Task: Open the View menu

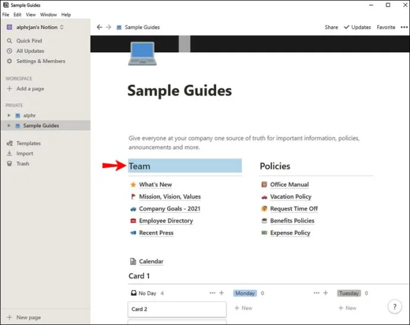Action: pyautogui.click(x=30, y=15)
